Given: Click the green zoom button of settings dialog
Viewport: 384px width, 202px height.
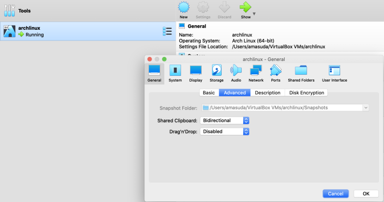Looking at the screenshot, I should [164, 59].
